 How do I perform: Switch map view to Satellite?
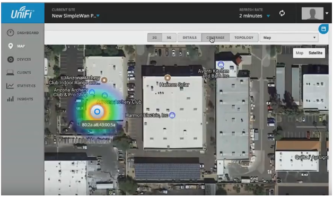316,53
